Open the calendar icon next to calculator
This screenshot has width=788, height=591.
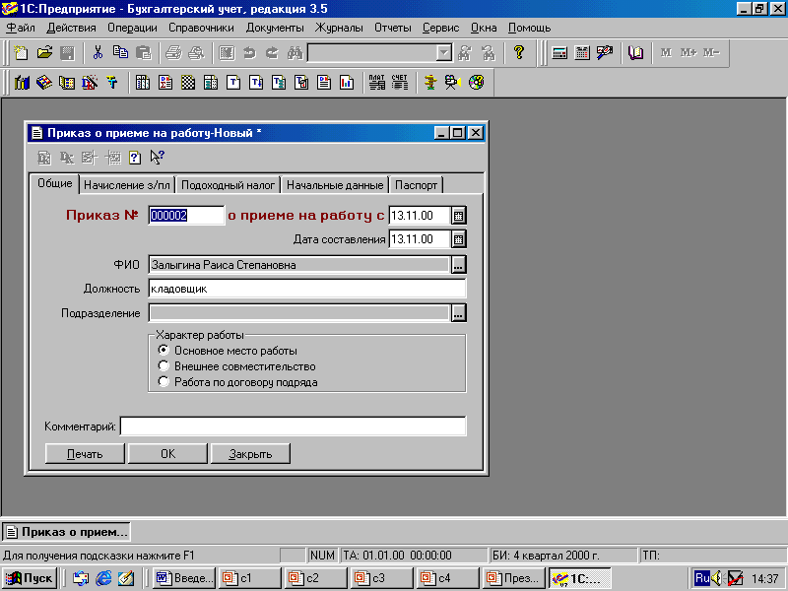[x=582, y=53]
